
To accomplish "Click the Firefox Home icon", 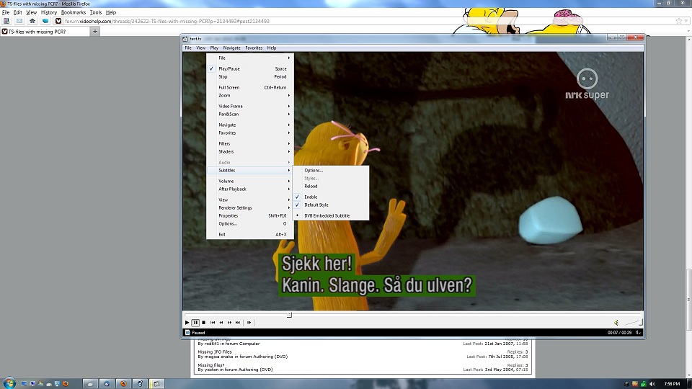I will click(32, 21).
